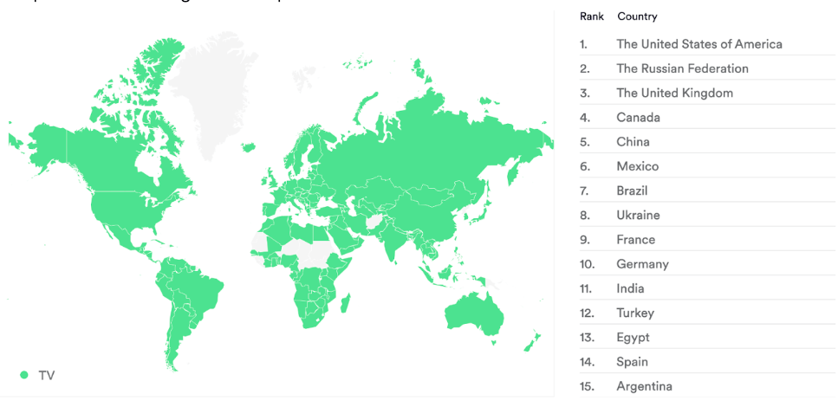
Task: Click greyed-out Greenland on the map
Action: (x=210, y=91)
